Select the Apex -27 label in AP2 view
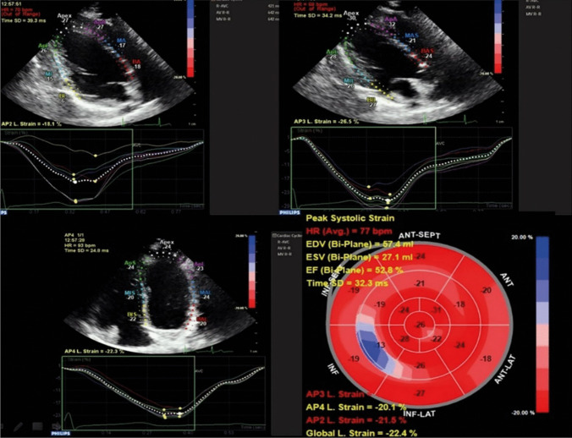 (65, 19)
